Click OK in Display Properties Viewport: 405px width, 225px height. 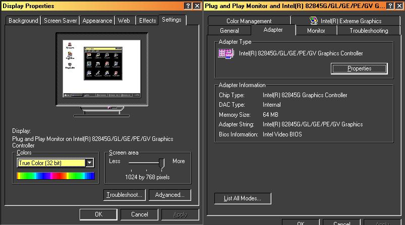[98, 214]
